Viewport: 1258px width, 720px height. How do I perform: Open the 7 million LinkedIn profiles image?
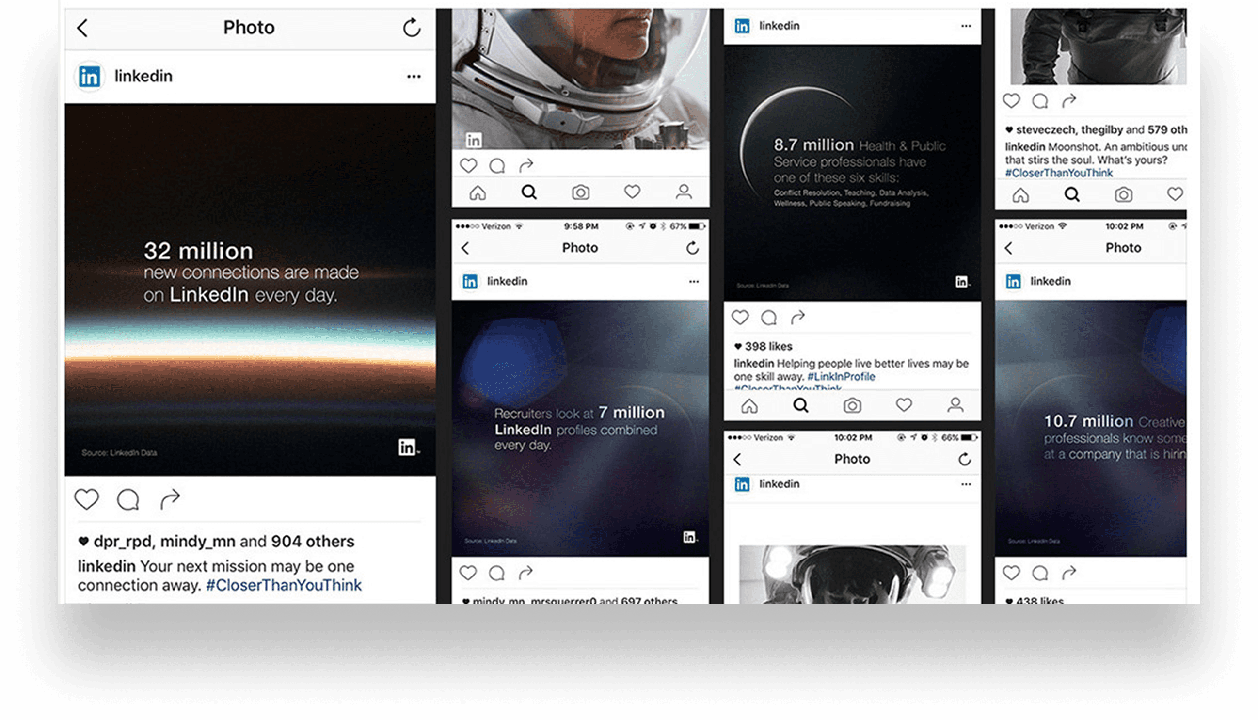pos(580,428)
